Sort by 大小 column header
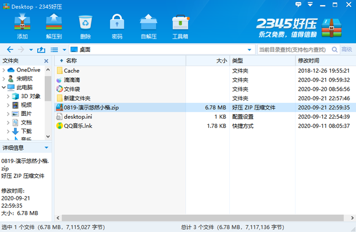356x232 pixels. (208, 61)
